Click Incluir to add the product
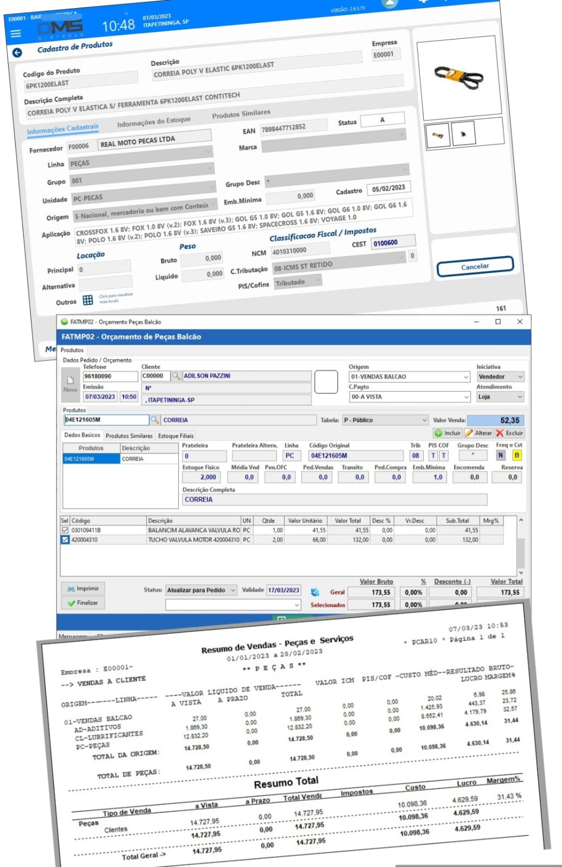The height and width of the screenshot is (867, 562). click(448, 433)
